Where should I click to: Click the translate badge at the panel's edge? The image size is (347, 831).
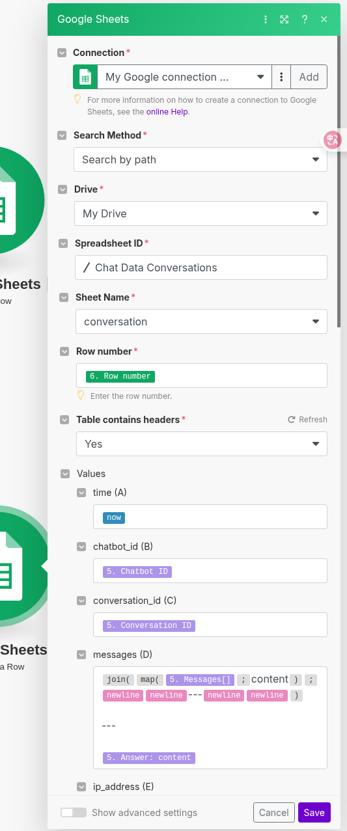333,139
